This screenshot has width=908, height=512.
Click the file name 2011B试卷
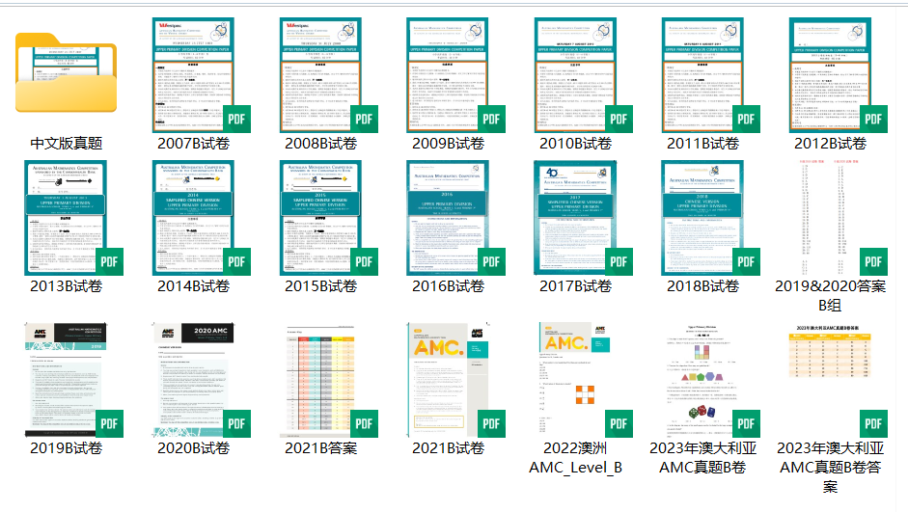tap(703, 144)
